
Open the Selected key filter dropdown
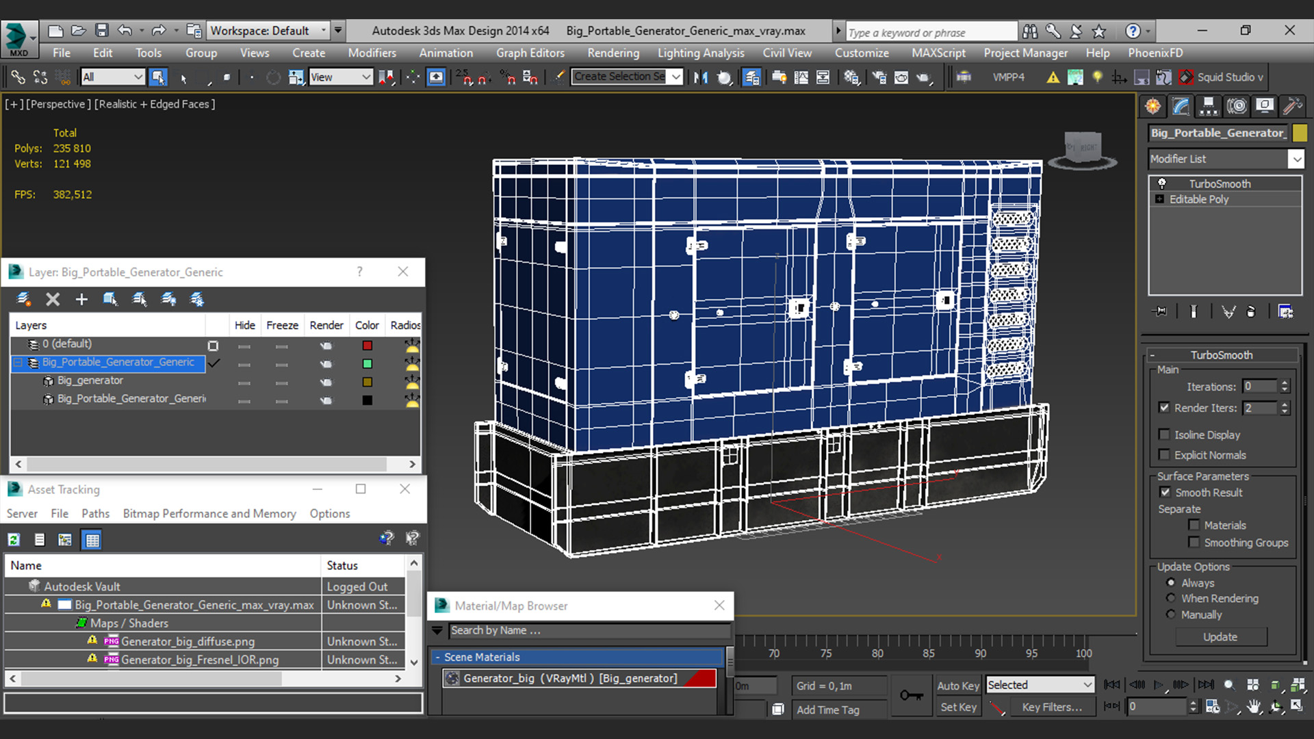point(1040,685)
